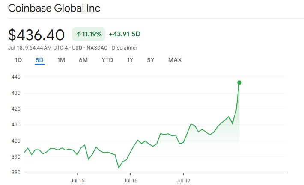Open the Disclaimer link
The width and height of the screenshot is (304, 185).
pos(125,47)
